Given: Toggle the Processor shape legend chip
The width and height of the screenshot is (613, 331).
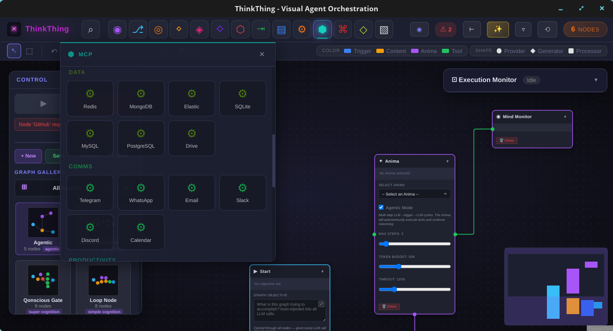Looking at the screenshot, I should (x=585, y=51).
